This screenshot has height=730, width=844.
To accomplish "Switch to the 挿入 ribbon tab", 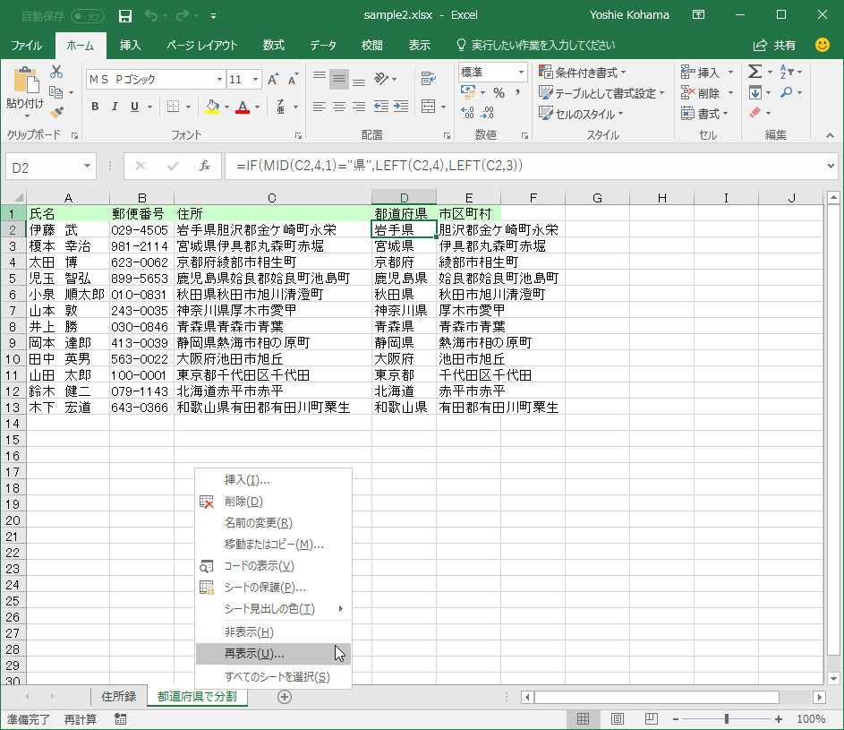I will [x=131, y=46].
